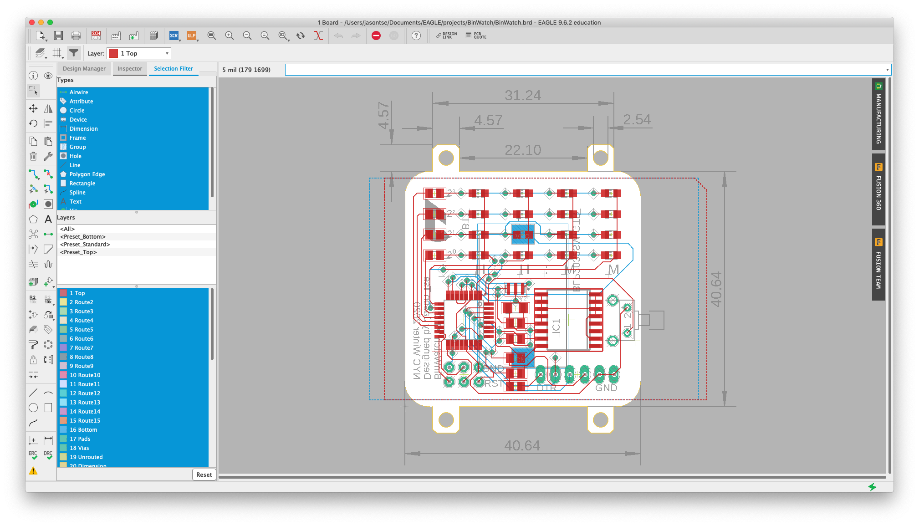Click the DESIGN LINK button

click(x=446, y=36)
